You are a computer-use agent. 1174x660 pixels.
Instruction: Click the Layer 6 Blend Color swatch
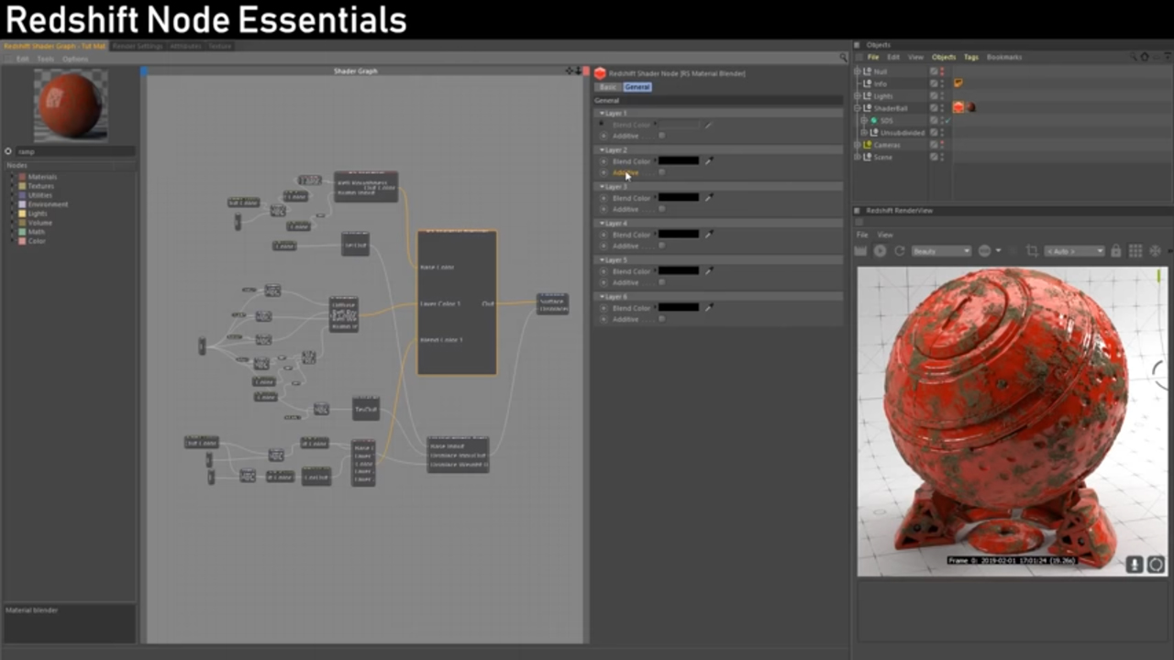point(679,307)
